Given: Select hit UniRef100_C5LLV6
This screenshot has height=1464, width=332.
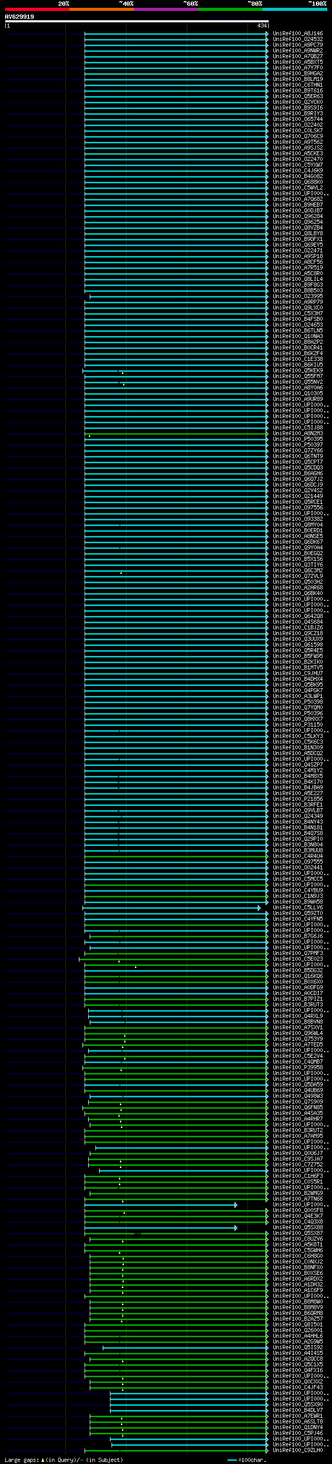Looking at the screenshot, I should pyautogui.click(x=298, y=908).
